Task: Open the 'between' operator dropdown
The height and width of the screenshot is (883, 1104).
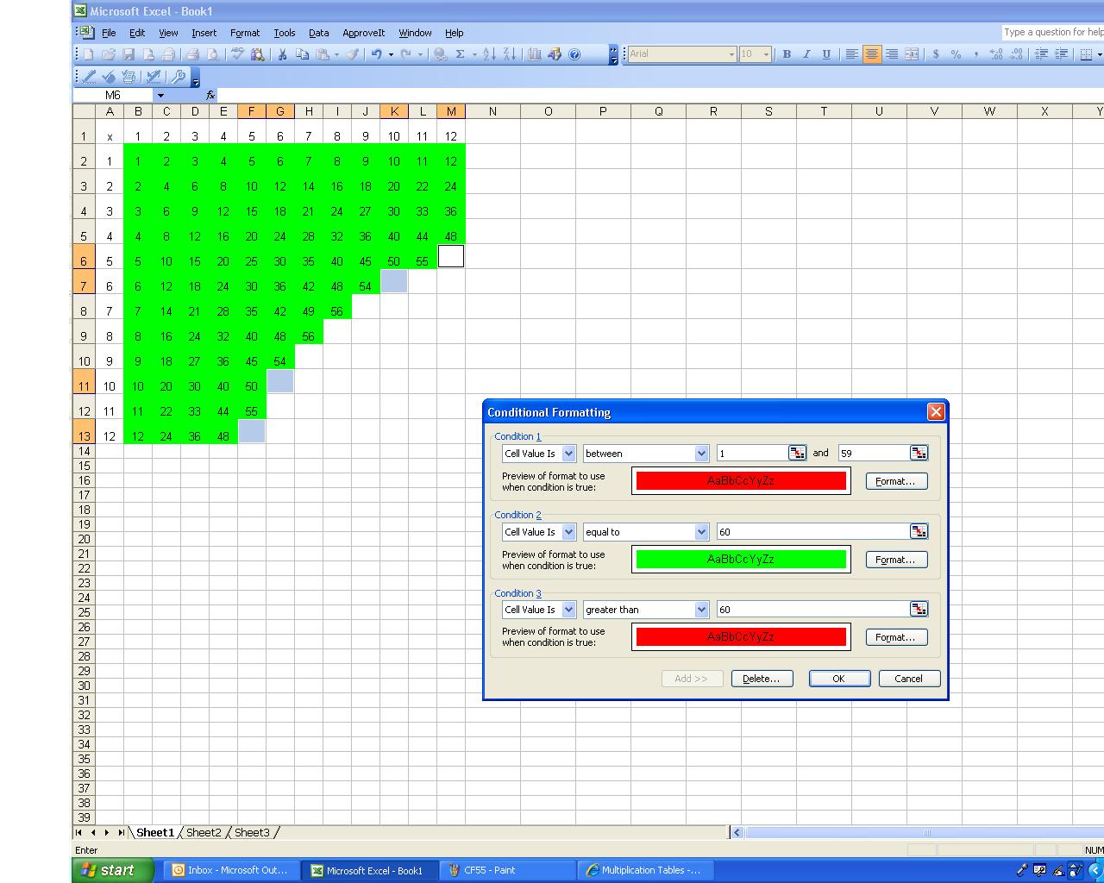Action: point(701,454)
